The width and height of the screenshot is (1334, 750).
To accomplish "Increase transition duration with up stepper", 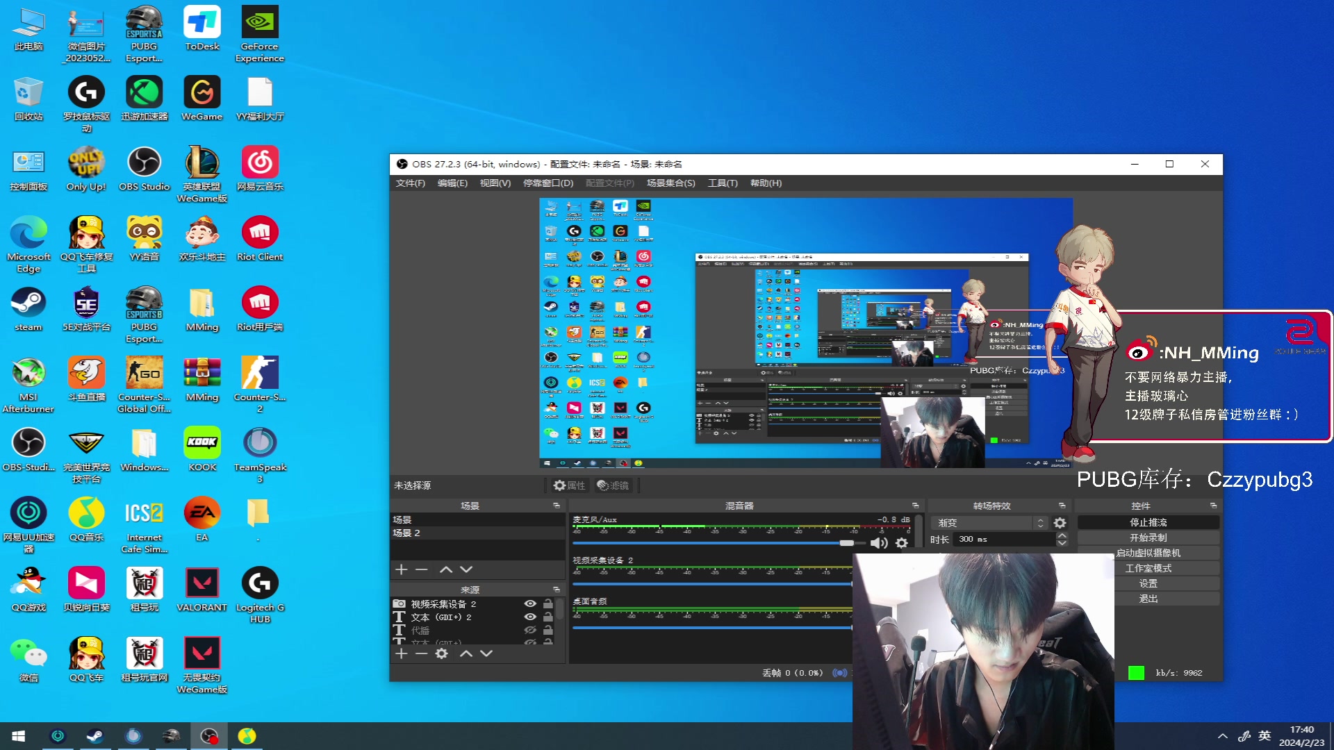I will [1062, 535].
